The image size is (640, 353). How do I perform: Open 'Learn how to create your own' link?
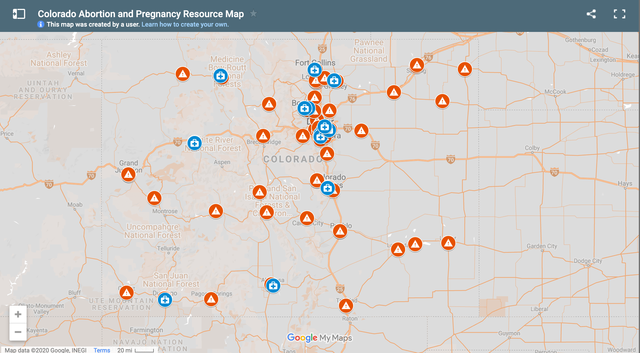(185, 24)
